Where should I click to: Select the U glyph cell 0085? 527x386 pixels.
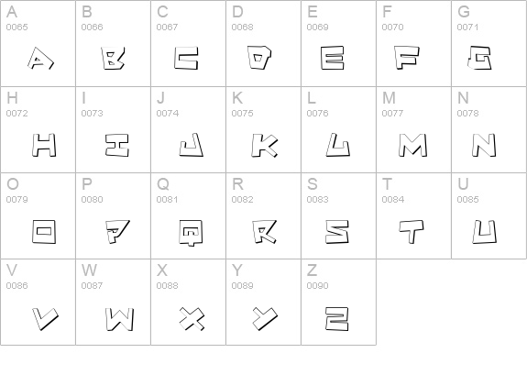484,232
